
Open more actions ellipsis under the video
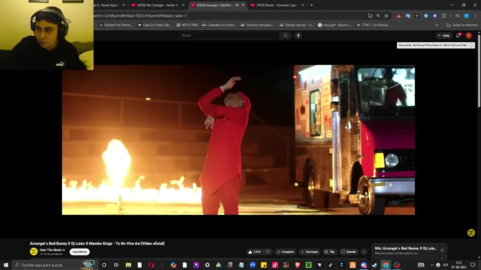(363, 252)
